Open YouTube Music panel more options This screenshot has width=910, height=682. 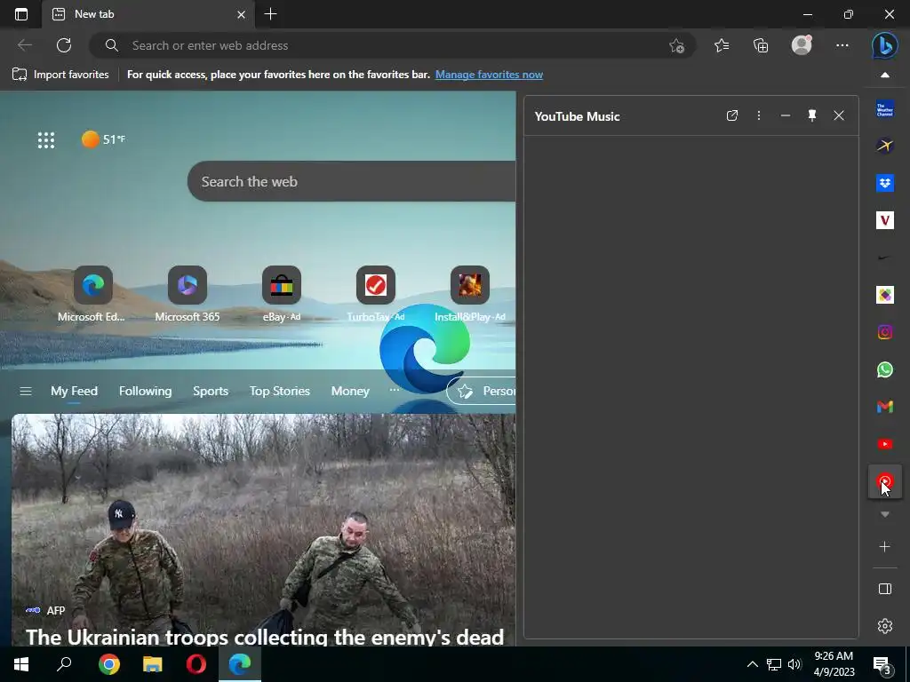759,115
